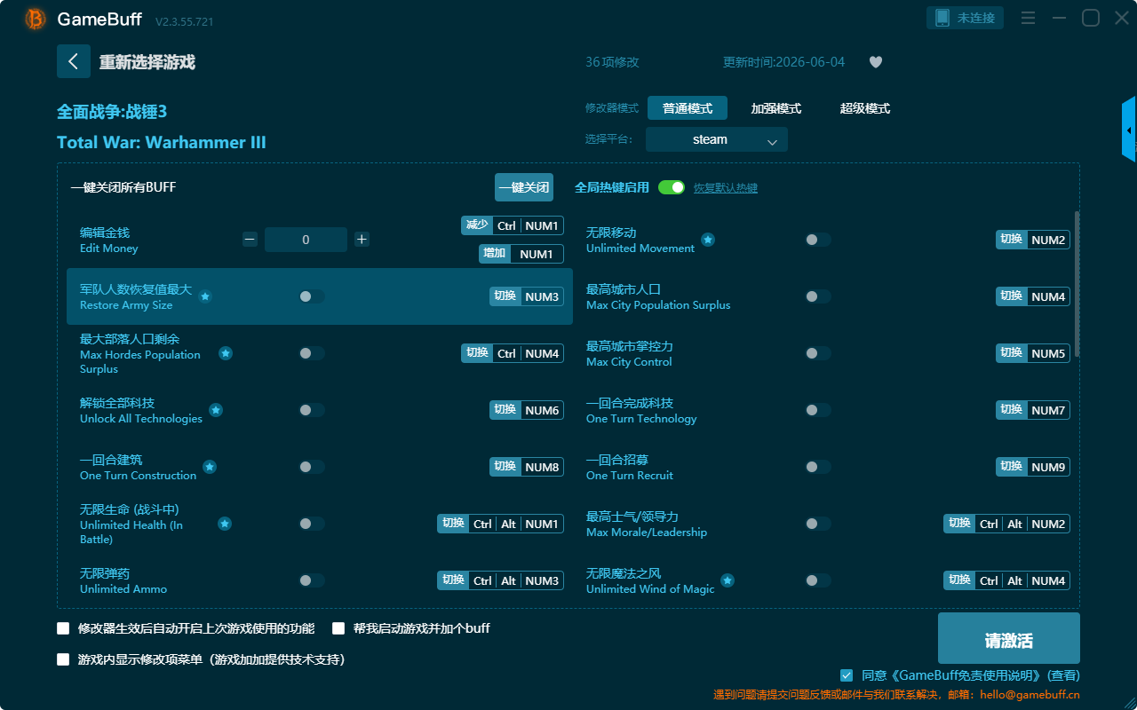Expand the blue side panel arrow
The image size is (1137, 710).
1129,130
